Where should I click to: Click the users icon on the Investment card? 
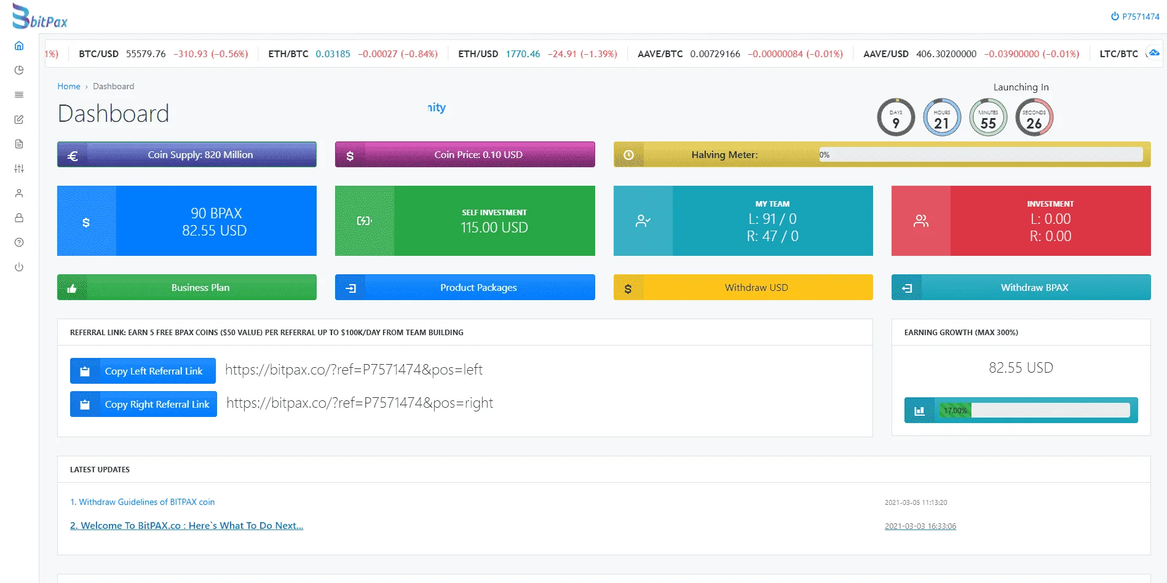click(921, 221)
